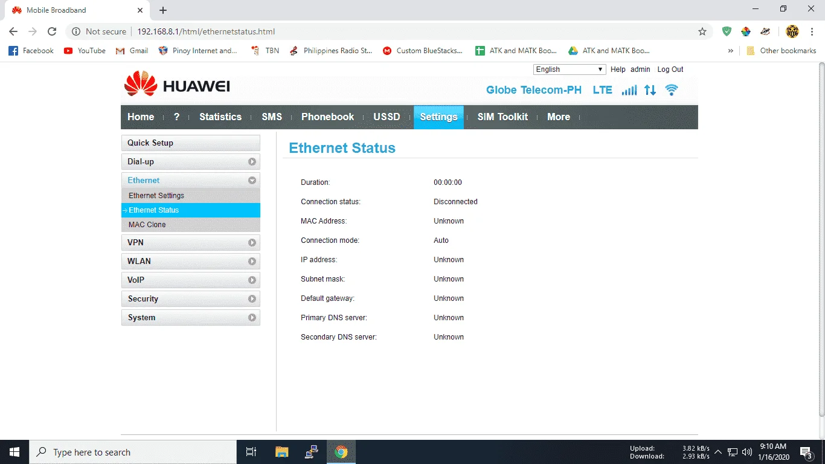Open Quick Setup in sidebar
The height and width of the screenshot is (464, 825).
click(x=191, y=143)
